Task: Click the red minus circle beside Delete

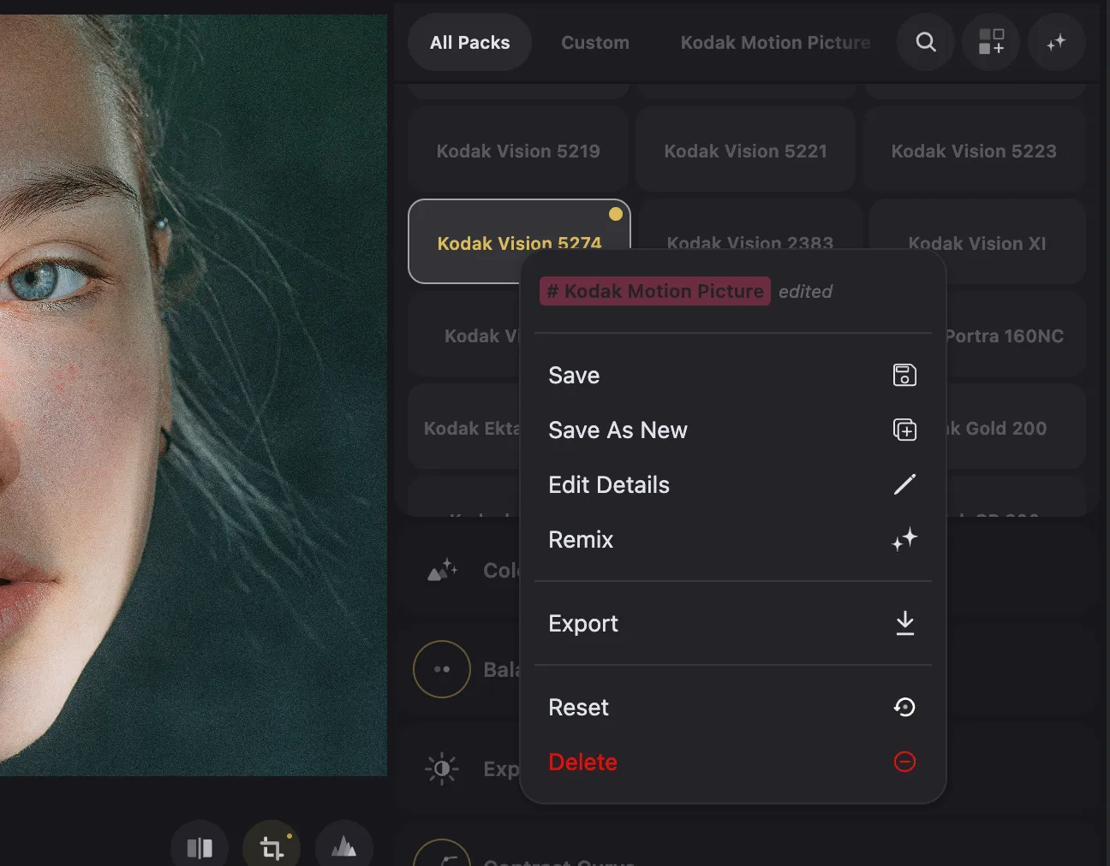Action: 904,762
